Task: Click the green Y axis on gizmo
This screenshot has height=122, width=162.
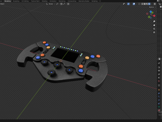Action: [152, 13]
